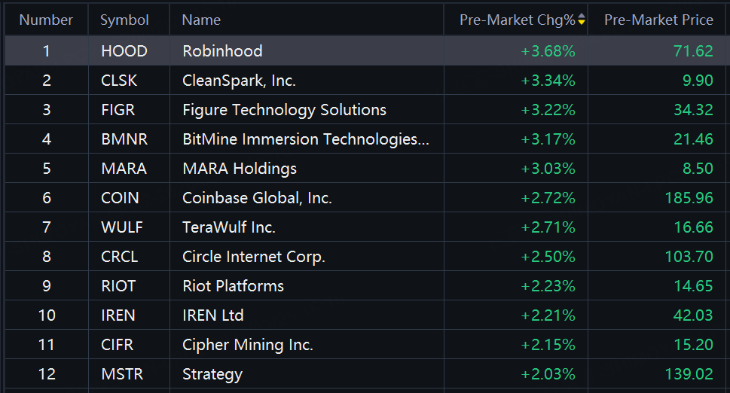Click Coinbase Global, Inc. name
Viewport: 730px width, 393px height.
(257, 198)
